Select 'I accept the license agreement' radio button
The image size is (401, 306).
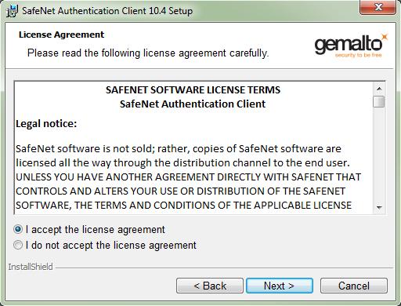18,230
